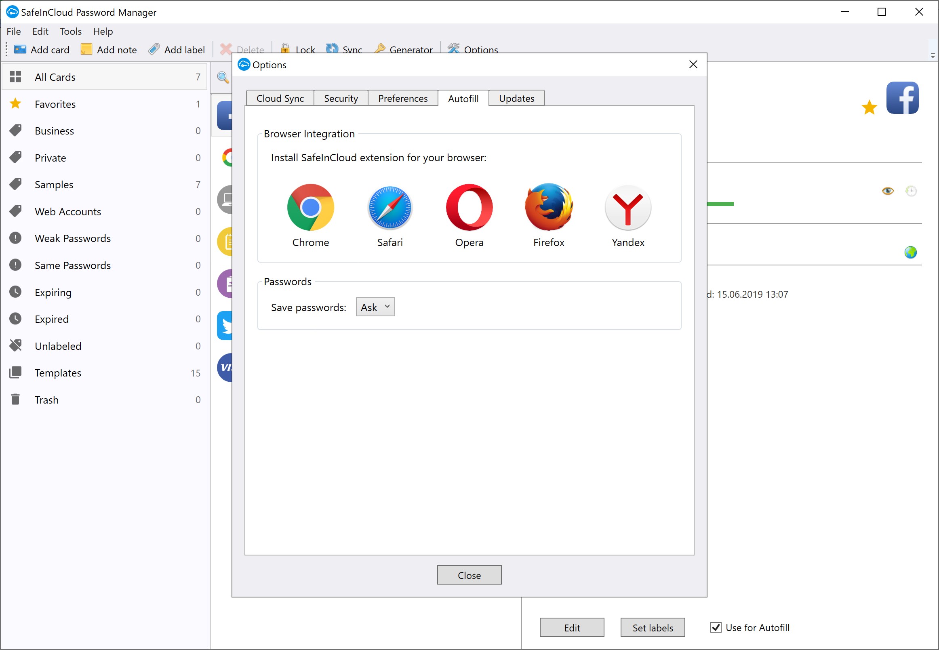The width and height of the screenshot is (939, 650).
Task: Switch to the Cloud Sync tab
Action: 280,99
